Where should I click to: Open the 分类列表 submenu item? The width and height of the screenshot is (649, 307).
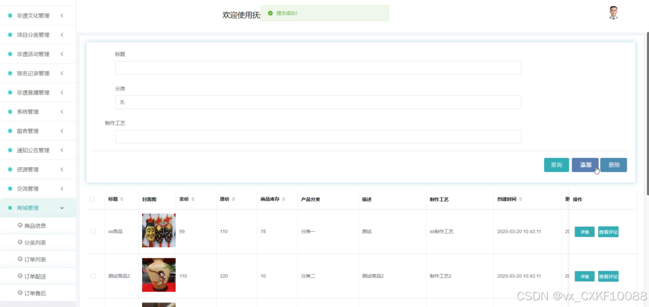click(x=38, y=243)
